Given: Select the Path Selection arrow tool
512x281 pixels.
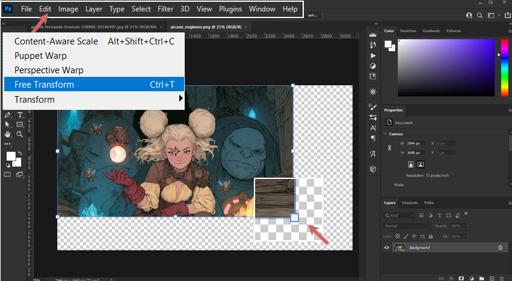Looking at the screenshot, I should [7, 124].
